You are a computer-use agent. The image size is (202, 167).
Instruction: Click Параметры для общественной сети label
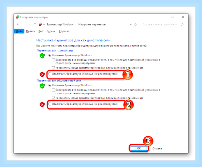tap(59, 81)
